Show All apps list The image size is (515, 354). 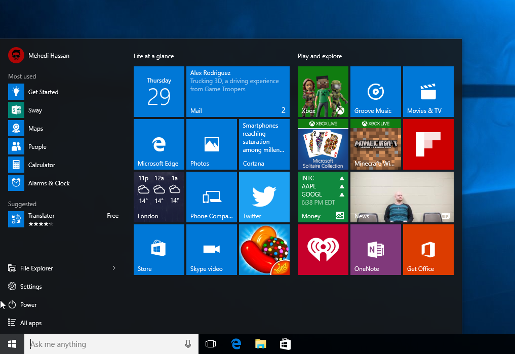[25, 323]
